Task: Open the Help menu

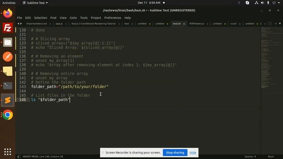Action: [x=128, y=18]
